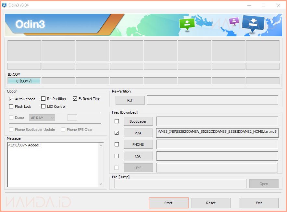Tick the Bootloader file checkbox
Screen dimensions: 287x212
pyautogui.click(x=117, y=121)
